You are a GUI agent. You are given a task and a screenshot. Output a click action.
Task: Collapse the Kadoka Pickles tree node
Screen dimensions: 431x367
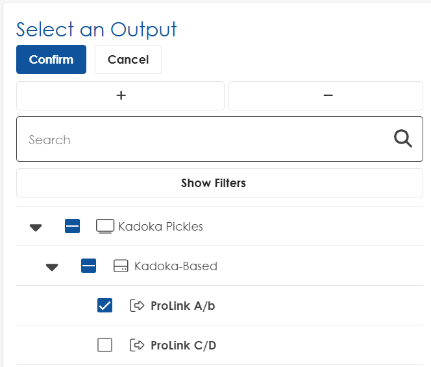[36, 227]
